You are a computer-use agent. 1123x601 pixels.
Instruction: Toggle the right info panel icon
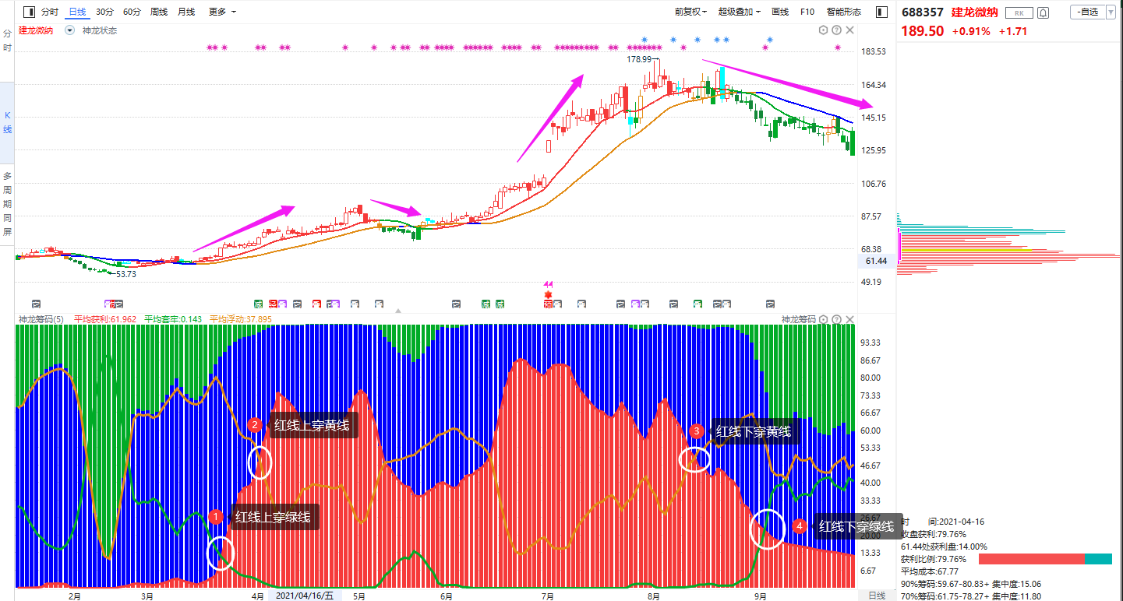[x=882, y=12]
